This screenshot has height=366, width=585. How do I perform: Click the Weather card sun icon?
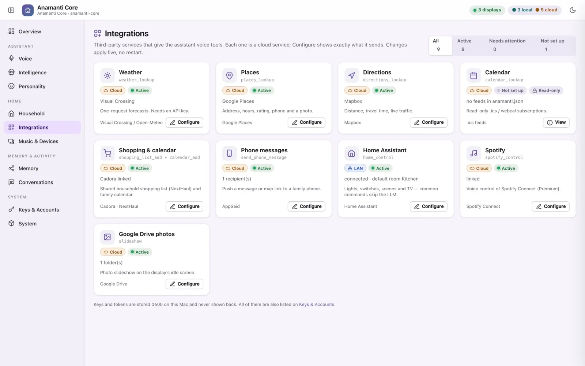(x=107, y=76)
